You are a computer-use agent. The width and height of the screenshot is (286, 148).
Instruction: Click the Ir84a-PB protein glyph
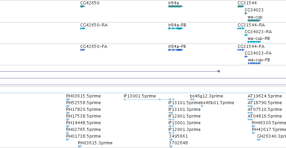click(175, 50)
